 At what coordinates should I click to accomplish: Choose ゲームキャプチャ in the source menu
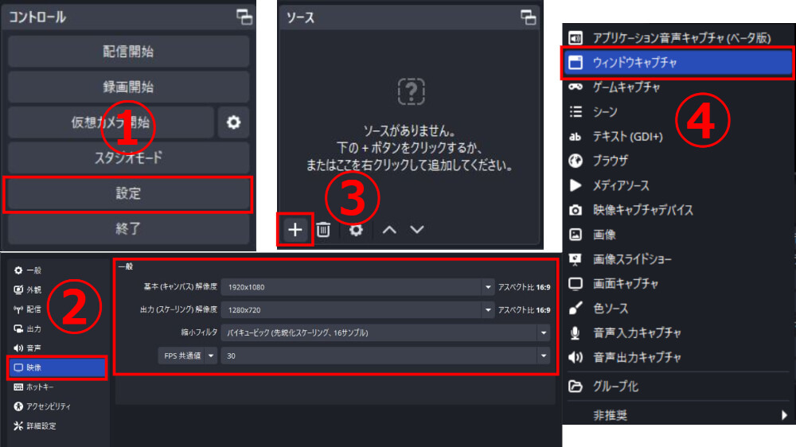pyautogui.click(x=626, y=87)
